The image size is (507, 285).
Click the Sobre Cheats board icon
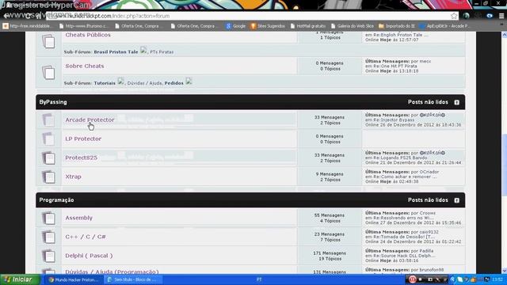pos(48,72)
